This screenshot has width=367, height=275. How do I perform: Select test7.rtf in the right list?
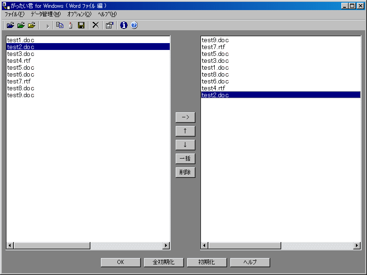[x=281, y=47]
